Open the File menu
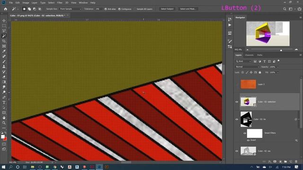Screen dimensions: 303x170 tap(11, 3)
